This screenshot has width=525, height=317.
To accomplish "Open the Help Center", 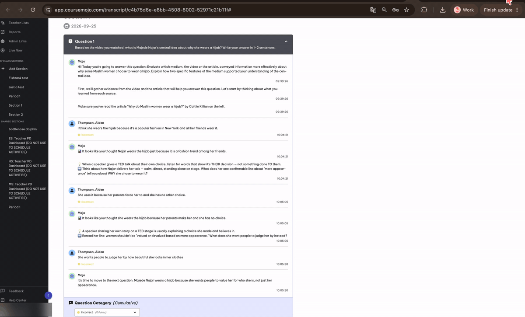I will point(17,300).
